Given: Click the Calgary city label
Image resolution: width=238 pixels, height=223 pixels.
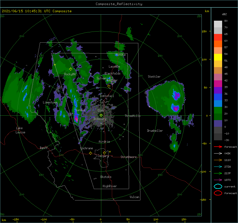Looking at the screenshot, I should pos(103,156).
